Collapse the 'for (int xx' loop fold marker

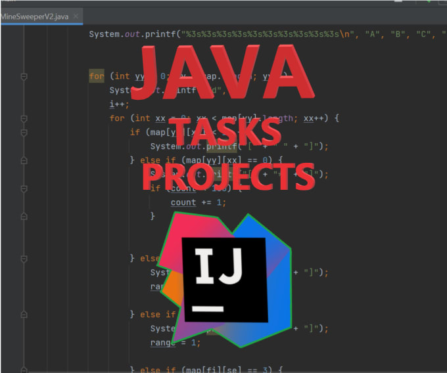[24, 118]
